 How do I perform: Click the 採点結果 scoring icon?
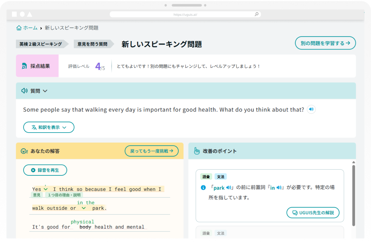point(24,66)
